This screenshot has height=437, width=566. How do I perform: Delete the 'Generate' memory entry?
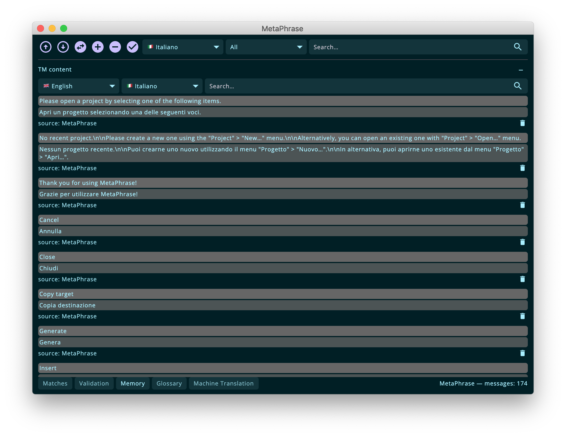[522, 353]
